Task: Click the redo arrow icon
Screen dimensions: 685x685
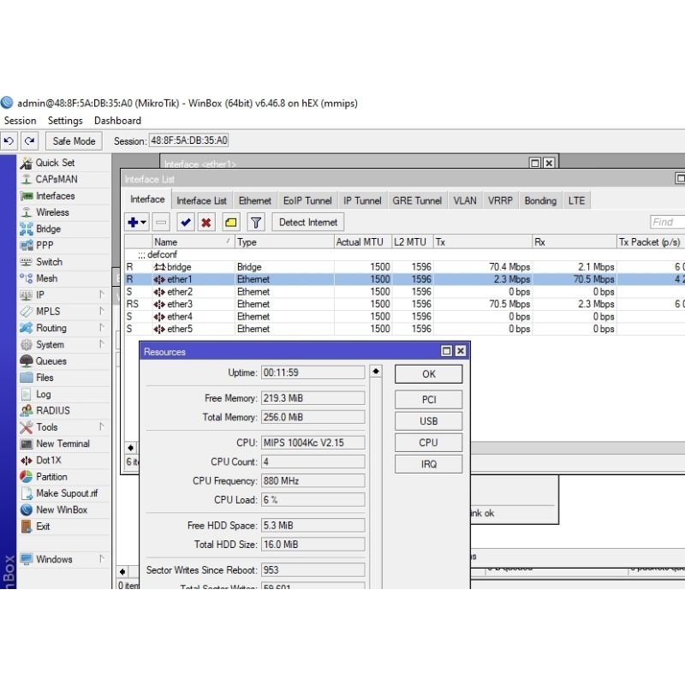Action: point(30,141)
